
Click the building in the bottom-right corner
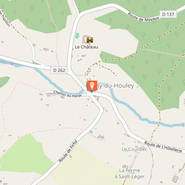[175, 179]
